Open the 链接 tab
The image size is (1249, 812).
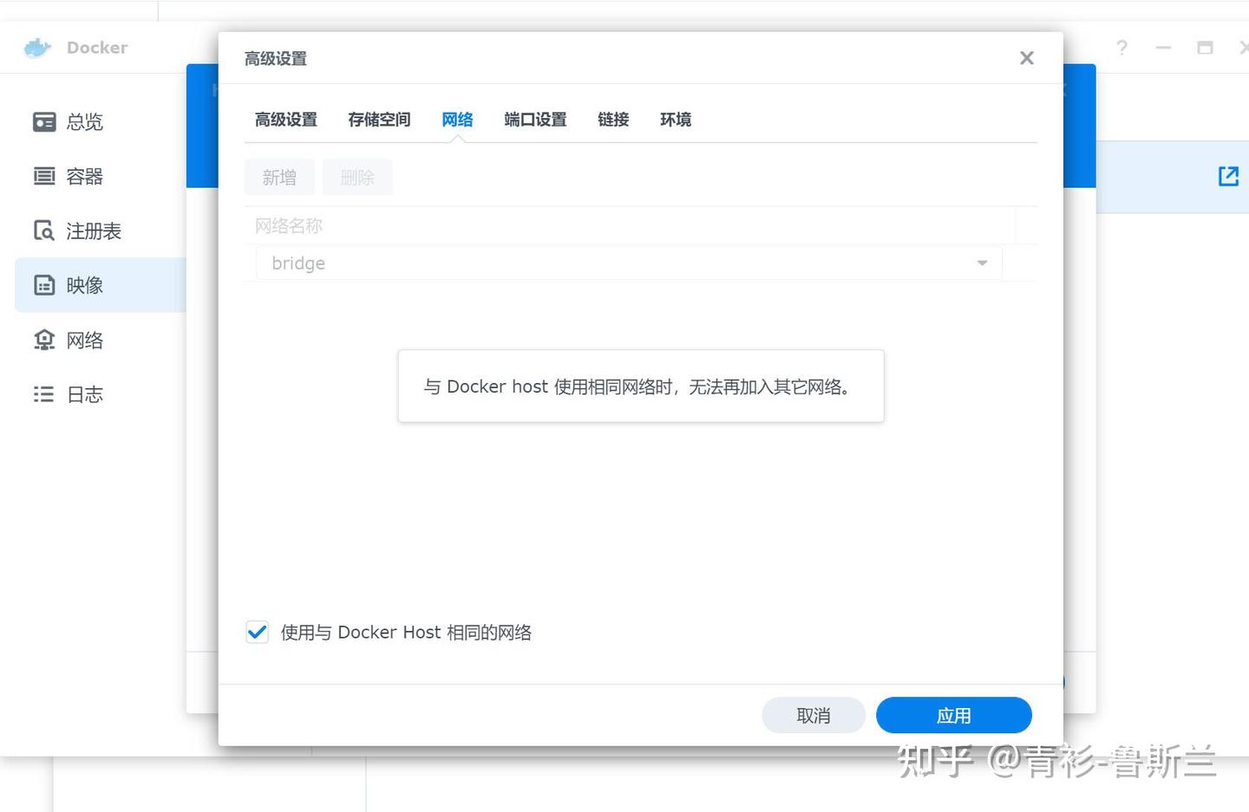613,120
